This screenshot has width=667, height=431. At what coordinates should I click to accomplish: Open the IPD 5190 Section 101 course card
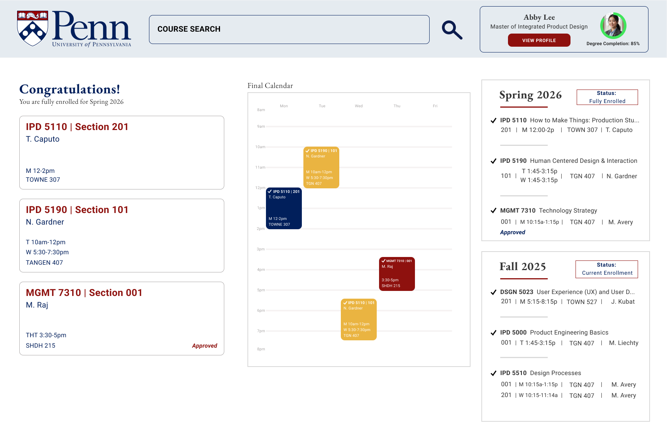[x=122, y=235]
